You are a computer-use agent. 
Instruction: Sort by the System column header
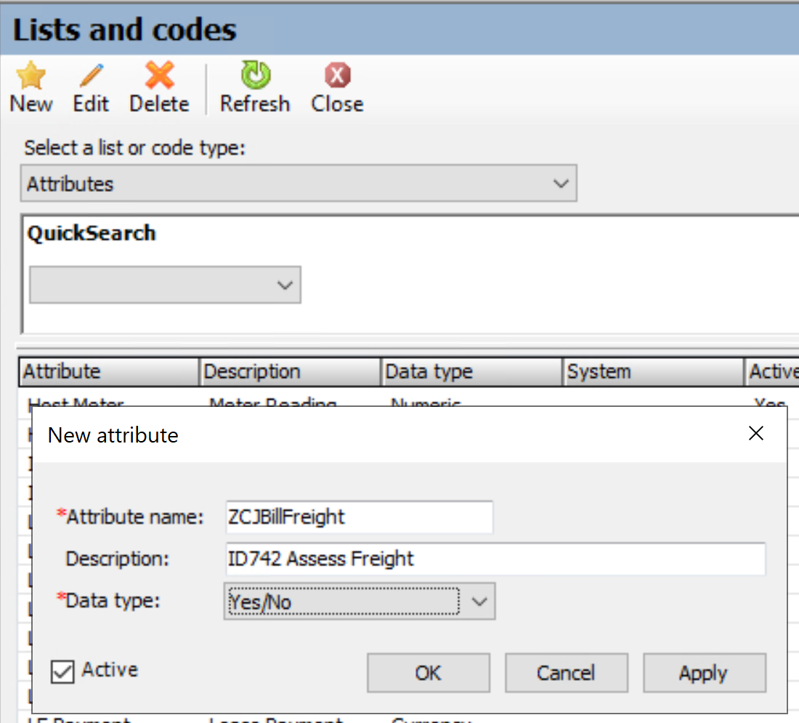point(653,372)
